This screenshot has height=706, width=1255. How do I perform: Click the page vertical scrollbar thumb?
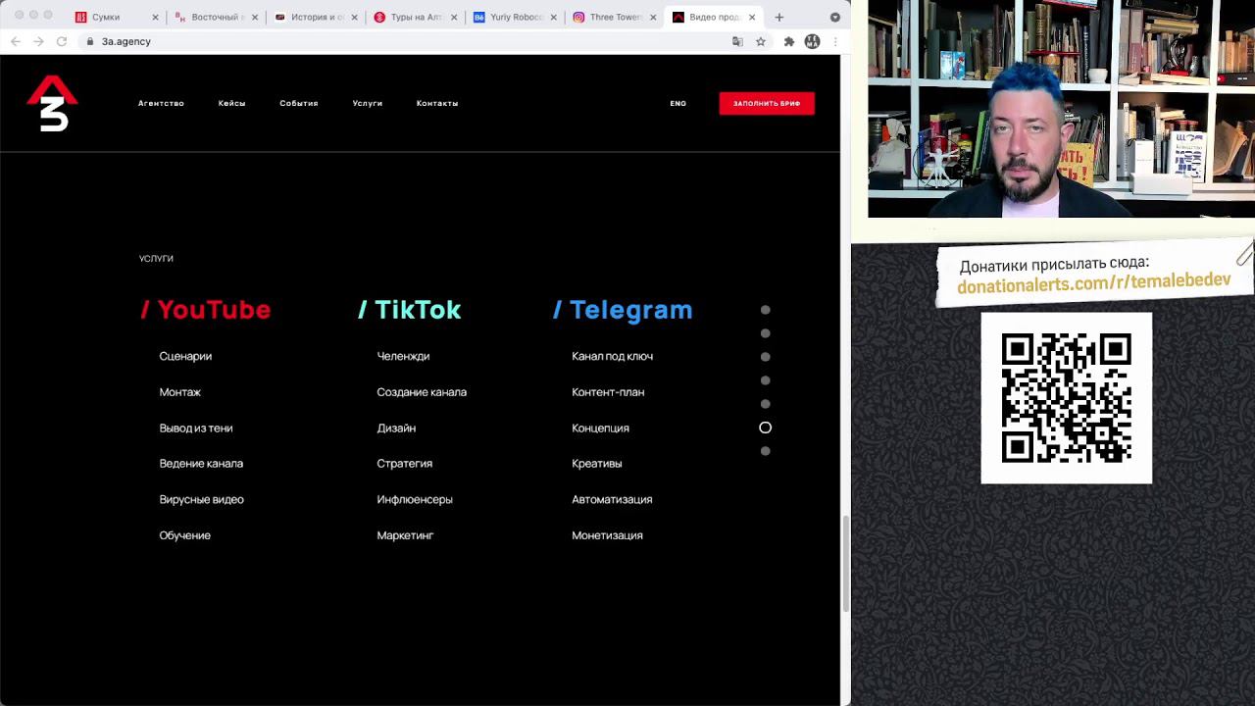[x=845, y=564]
